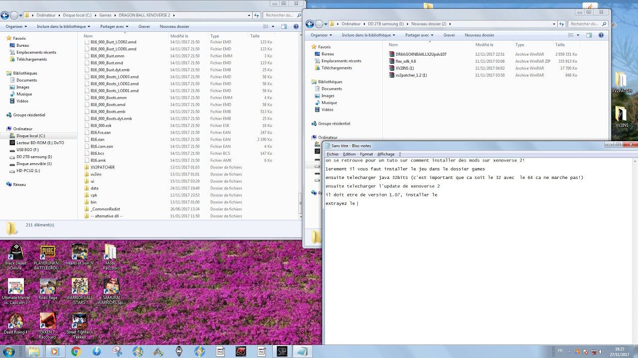Select the TEKKEN 7 - Raccourci icon
The height and width of the screenshot is (358, 638).
[48, 326]
